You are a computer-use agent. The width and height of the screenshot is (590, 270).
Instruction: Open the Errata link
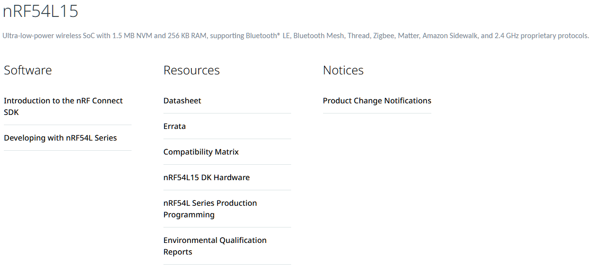pos(175,126)
